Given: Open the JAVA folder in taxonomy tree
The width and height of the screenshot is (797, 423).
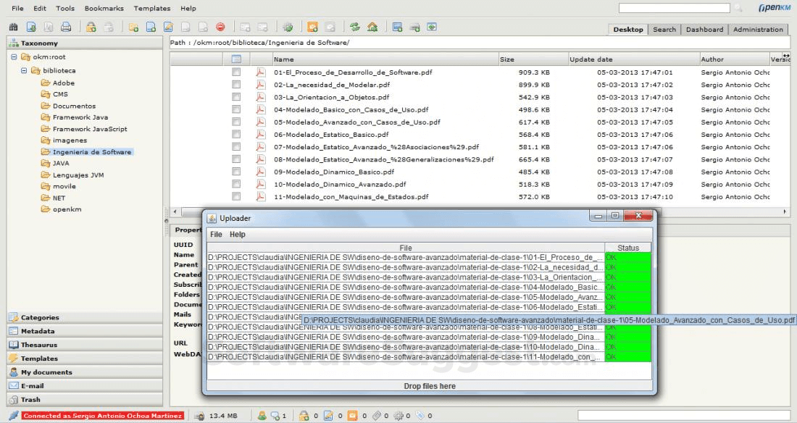Looking at the screenshot, I should coord(61,163).
